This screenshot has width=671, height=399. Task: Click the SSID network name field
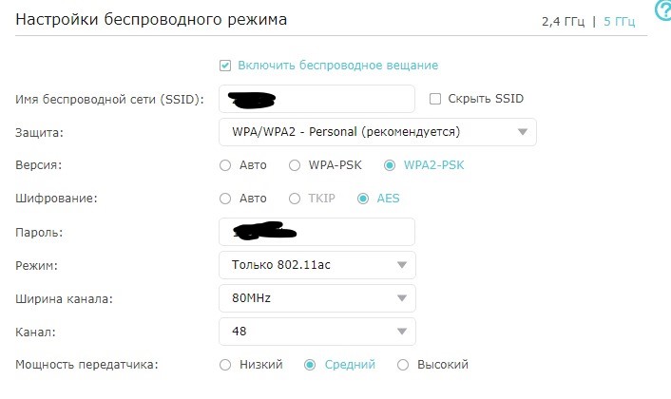(x=316, y=99)
